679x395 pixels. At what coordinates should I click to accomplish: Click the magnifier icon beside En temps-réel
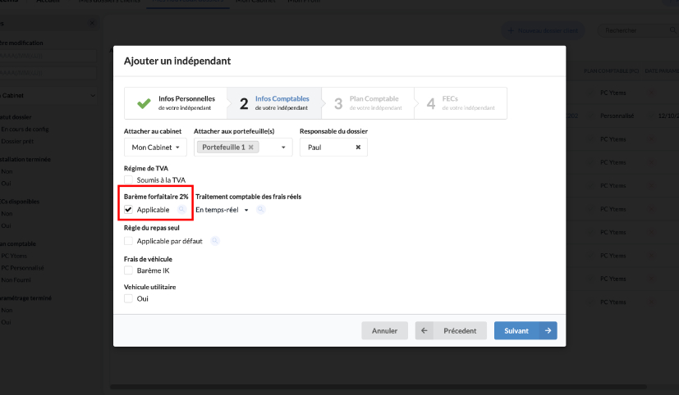pos(260,210)
